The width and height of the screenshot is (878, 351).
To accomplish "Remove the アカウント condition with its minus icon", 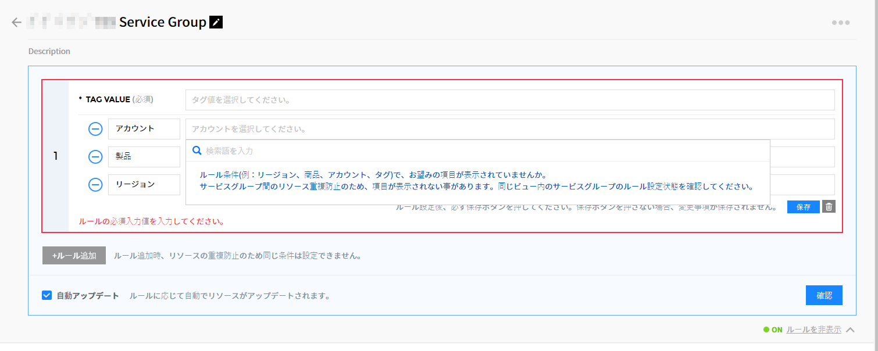I will point(95,129).
